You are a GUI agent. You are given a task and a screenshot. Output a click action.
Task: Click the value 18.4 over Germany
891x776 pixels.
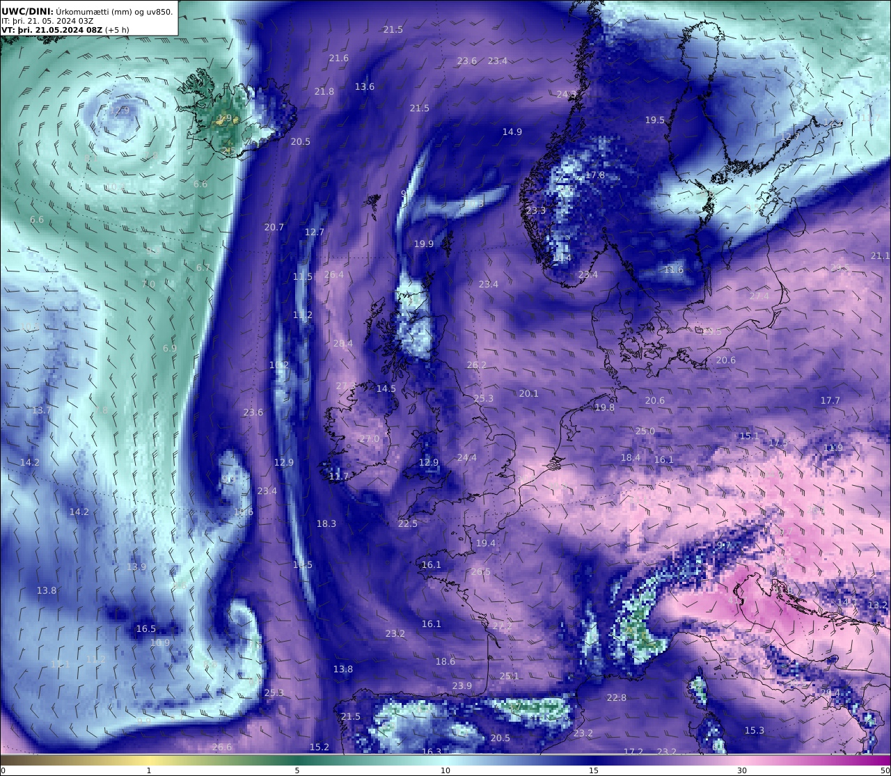click(631, 458)
